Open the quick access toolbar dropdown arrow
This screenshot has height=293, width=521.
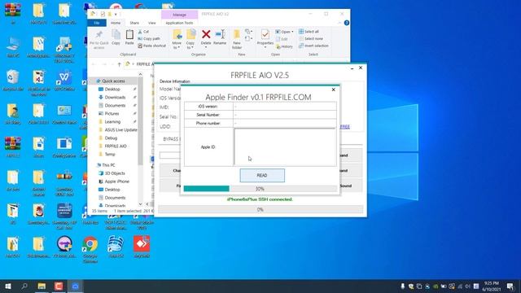(116, 15)
